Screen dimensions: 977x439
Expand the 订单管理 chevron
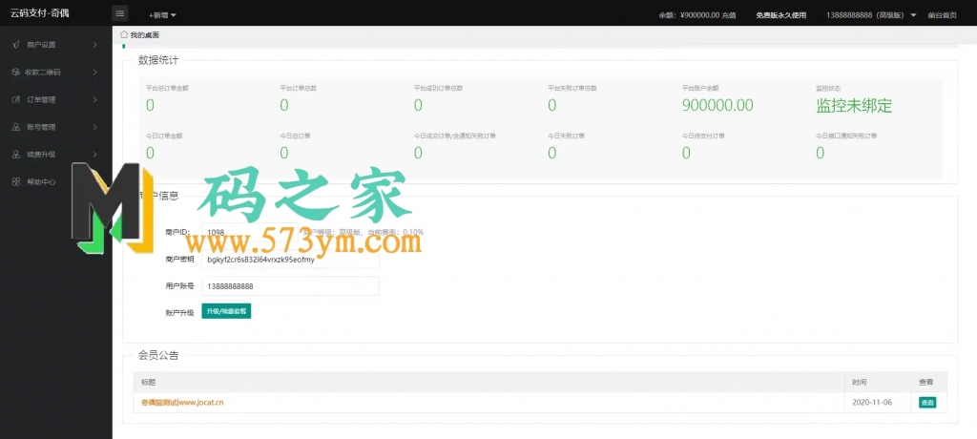[94, 100]
